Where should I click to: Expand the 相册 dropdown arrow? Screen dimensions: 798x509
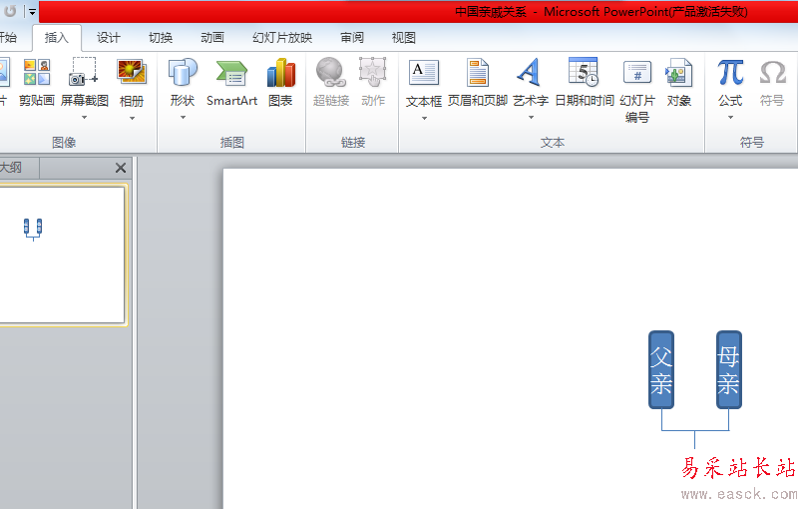(x=132, y=119)
